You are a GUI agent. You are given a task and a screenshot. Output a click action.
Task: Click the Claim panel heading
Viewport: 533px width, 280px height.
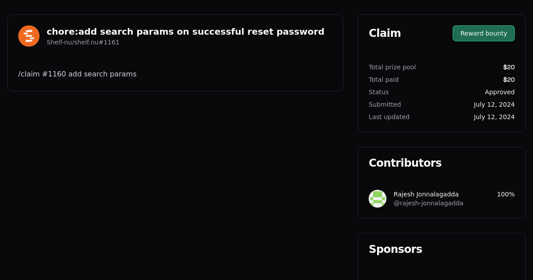[385, 33]
